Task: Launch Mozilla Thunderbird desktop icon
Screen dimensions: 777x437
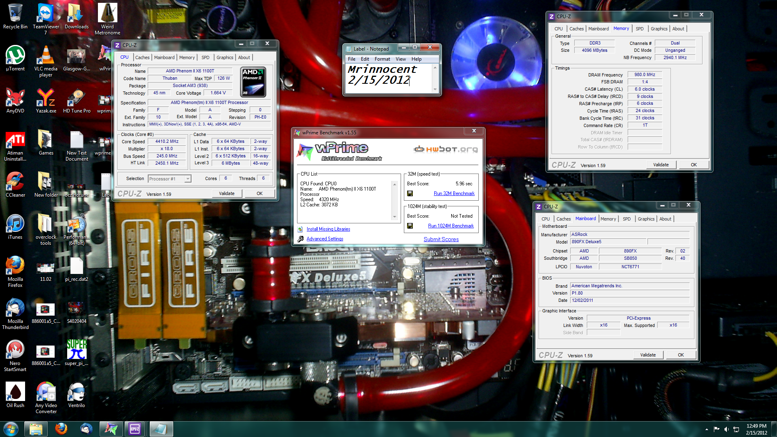Action: tap(15, 314)
